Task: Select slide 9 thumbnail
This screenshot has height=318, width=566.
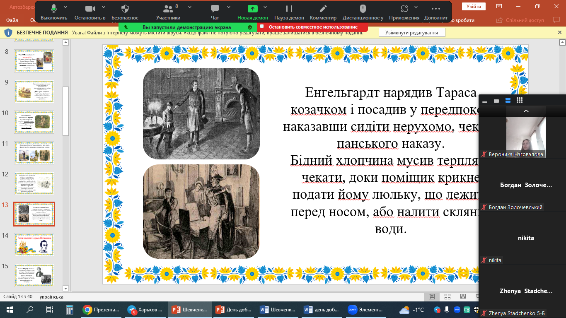Action: coord(34,91)
